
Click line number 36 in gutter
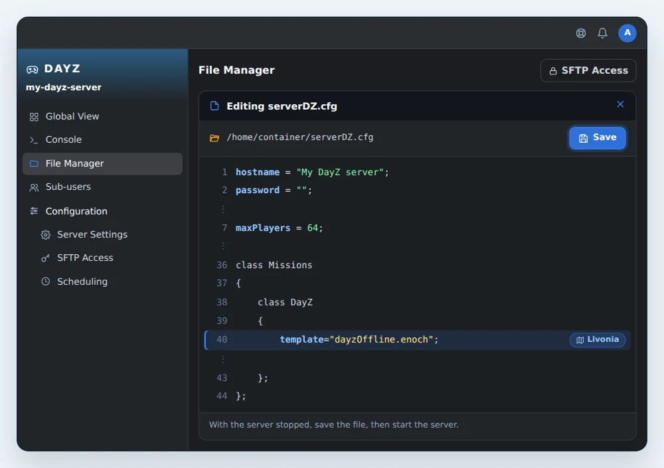pos(222,265)
